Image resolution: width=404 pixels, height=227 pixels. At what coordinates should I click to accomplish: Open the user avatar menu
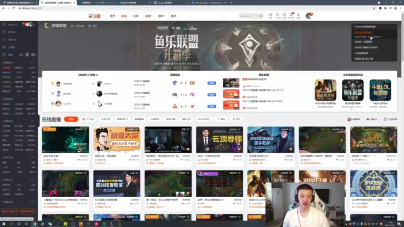click(309, 16)
